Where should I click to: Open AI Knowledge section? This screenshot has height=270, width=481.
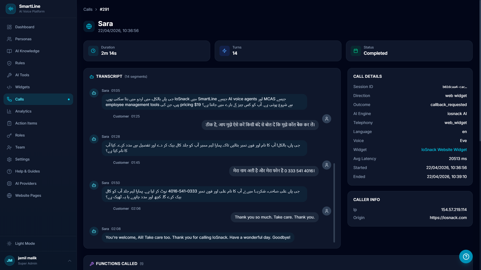pyautogui.click(x=27, y=51)
